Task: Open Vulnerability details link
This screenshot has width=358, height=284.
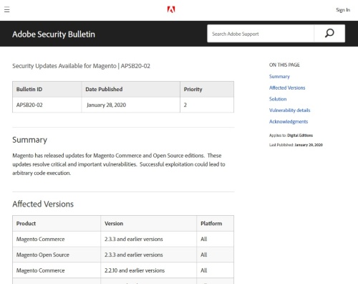Action: (x=290, y=110)
